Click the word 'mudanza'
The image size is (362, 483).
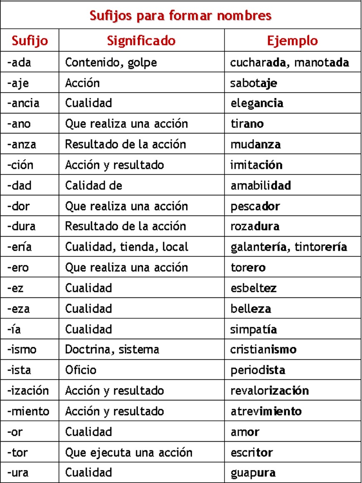[255, 144]
